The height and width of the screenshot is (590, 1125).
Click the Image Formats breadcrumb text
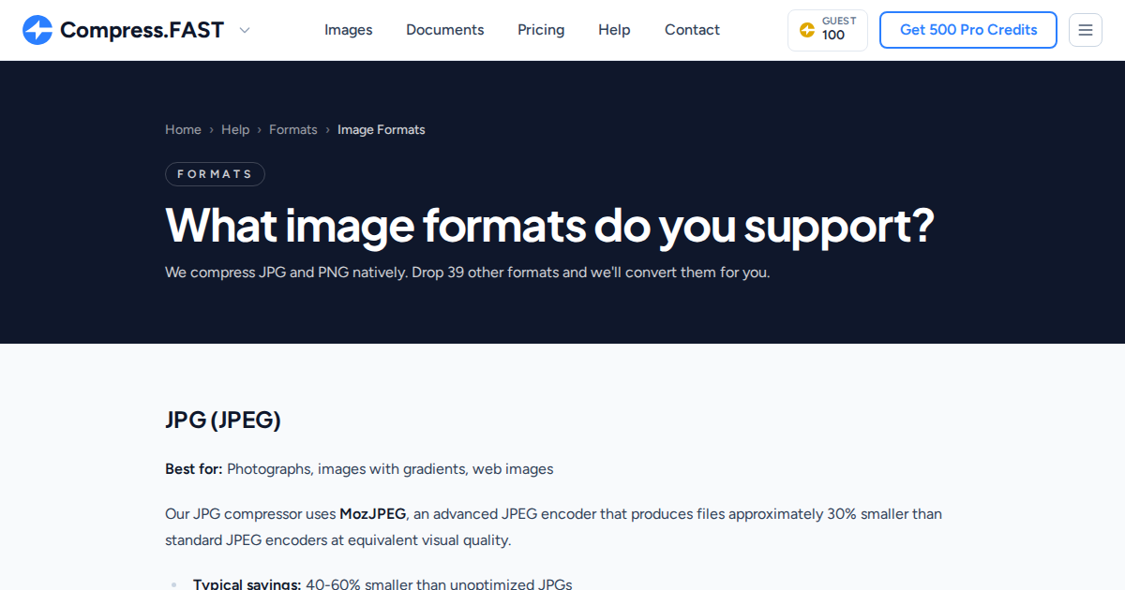pos(382,129)
